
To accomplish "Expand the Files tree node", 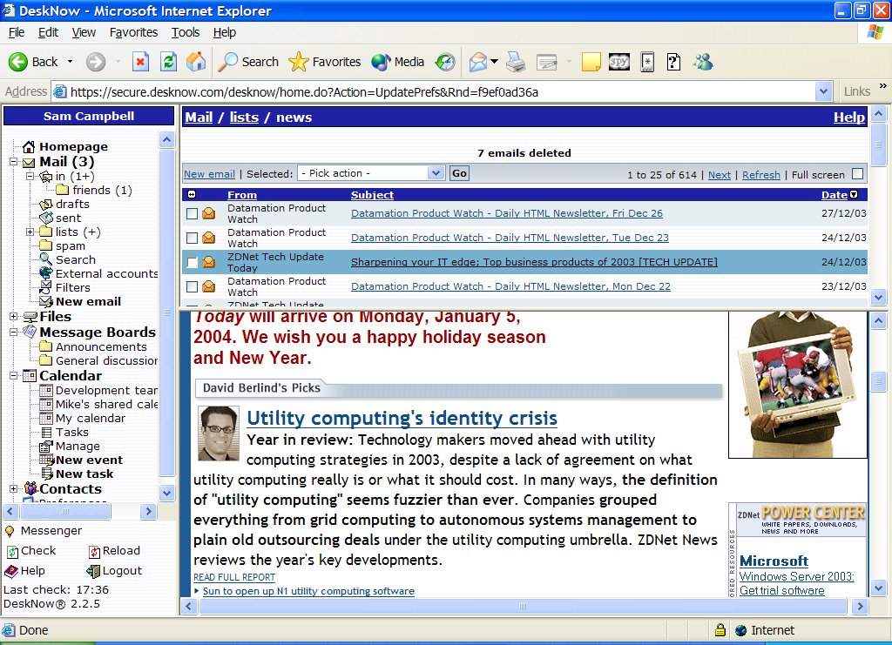I will 14,317.
